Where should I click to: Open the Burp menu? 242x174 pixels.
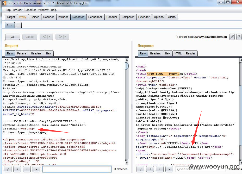tap(8, 10)
